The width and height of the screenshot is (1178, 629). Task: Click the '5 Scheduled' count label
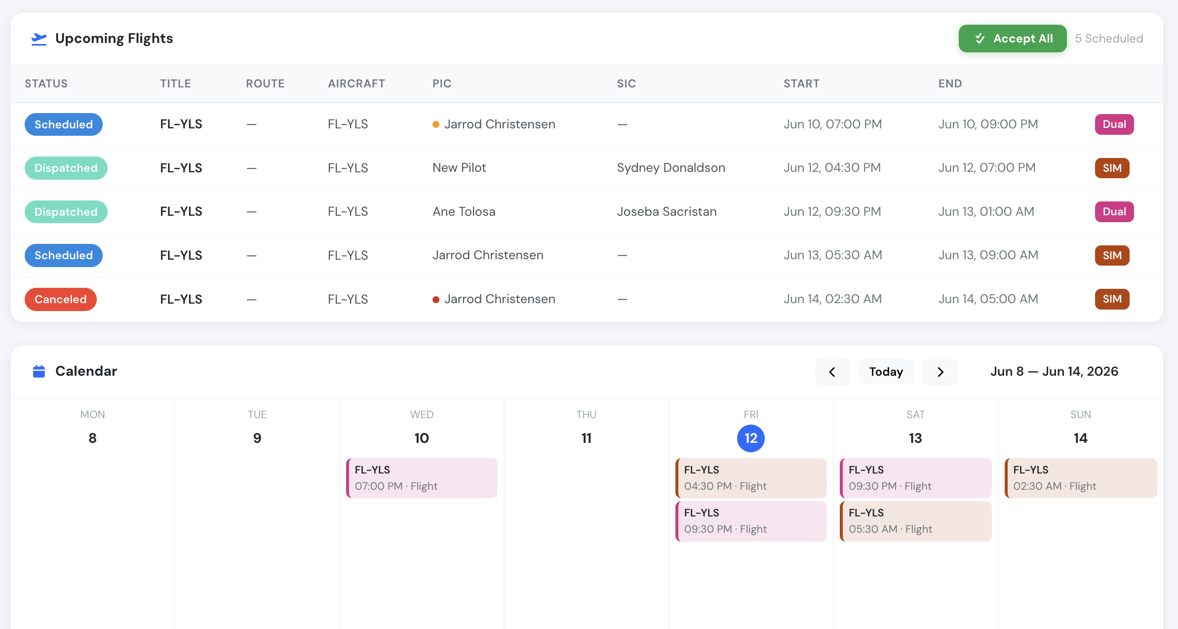point(1109,39)
